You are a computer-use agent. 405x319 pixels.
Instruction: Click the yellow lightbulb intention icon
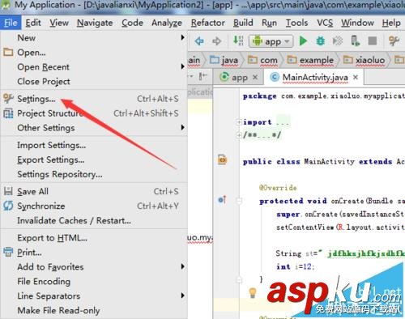[x=253, y=292]
